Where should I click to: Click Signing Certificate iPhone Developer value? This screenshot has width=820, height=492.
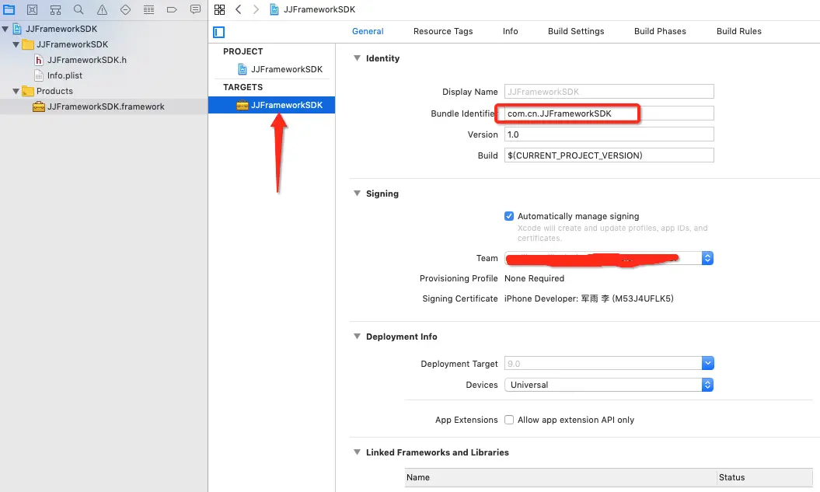[589, 298]
